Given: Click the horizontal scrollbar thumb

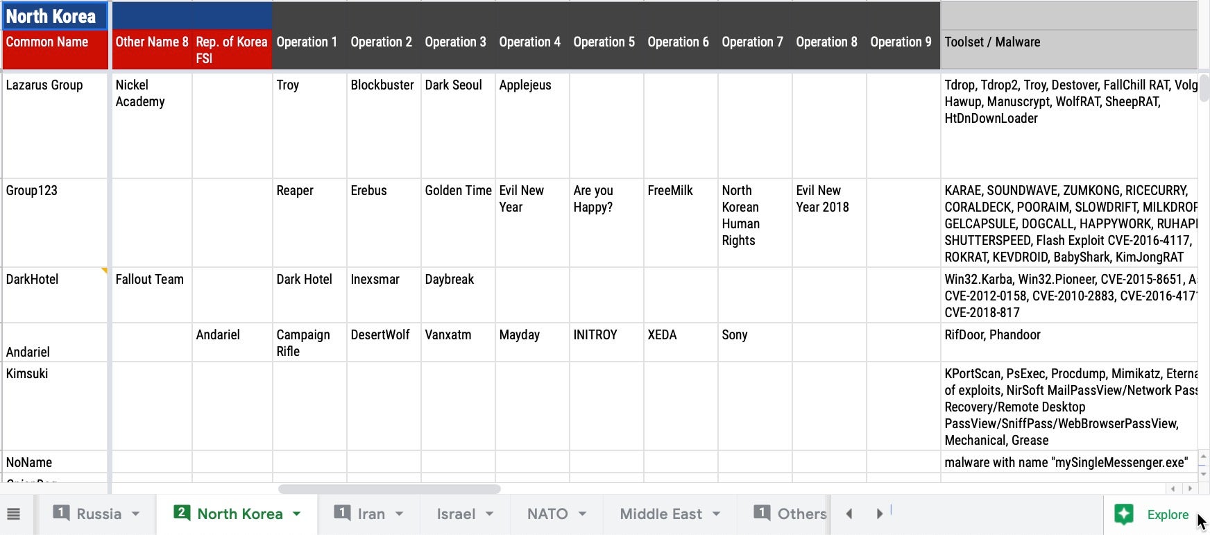Looking at the screenshot, I should [x=389, y=489].
